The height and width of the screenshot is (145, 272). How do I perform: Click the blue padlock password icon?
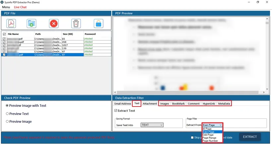click(99, 24)
